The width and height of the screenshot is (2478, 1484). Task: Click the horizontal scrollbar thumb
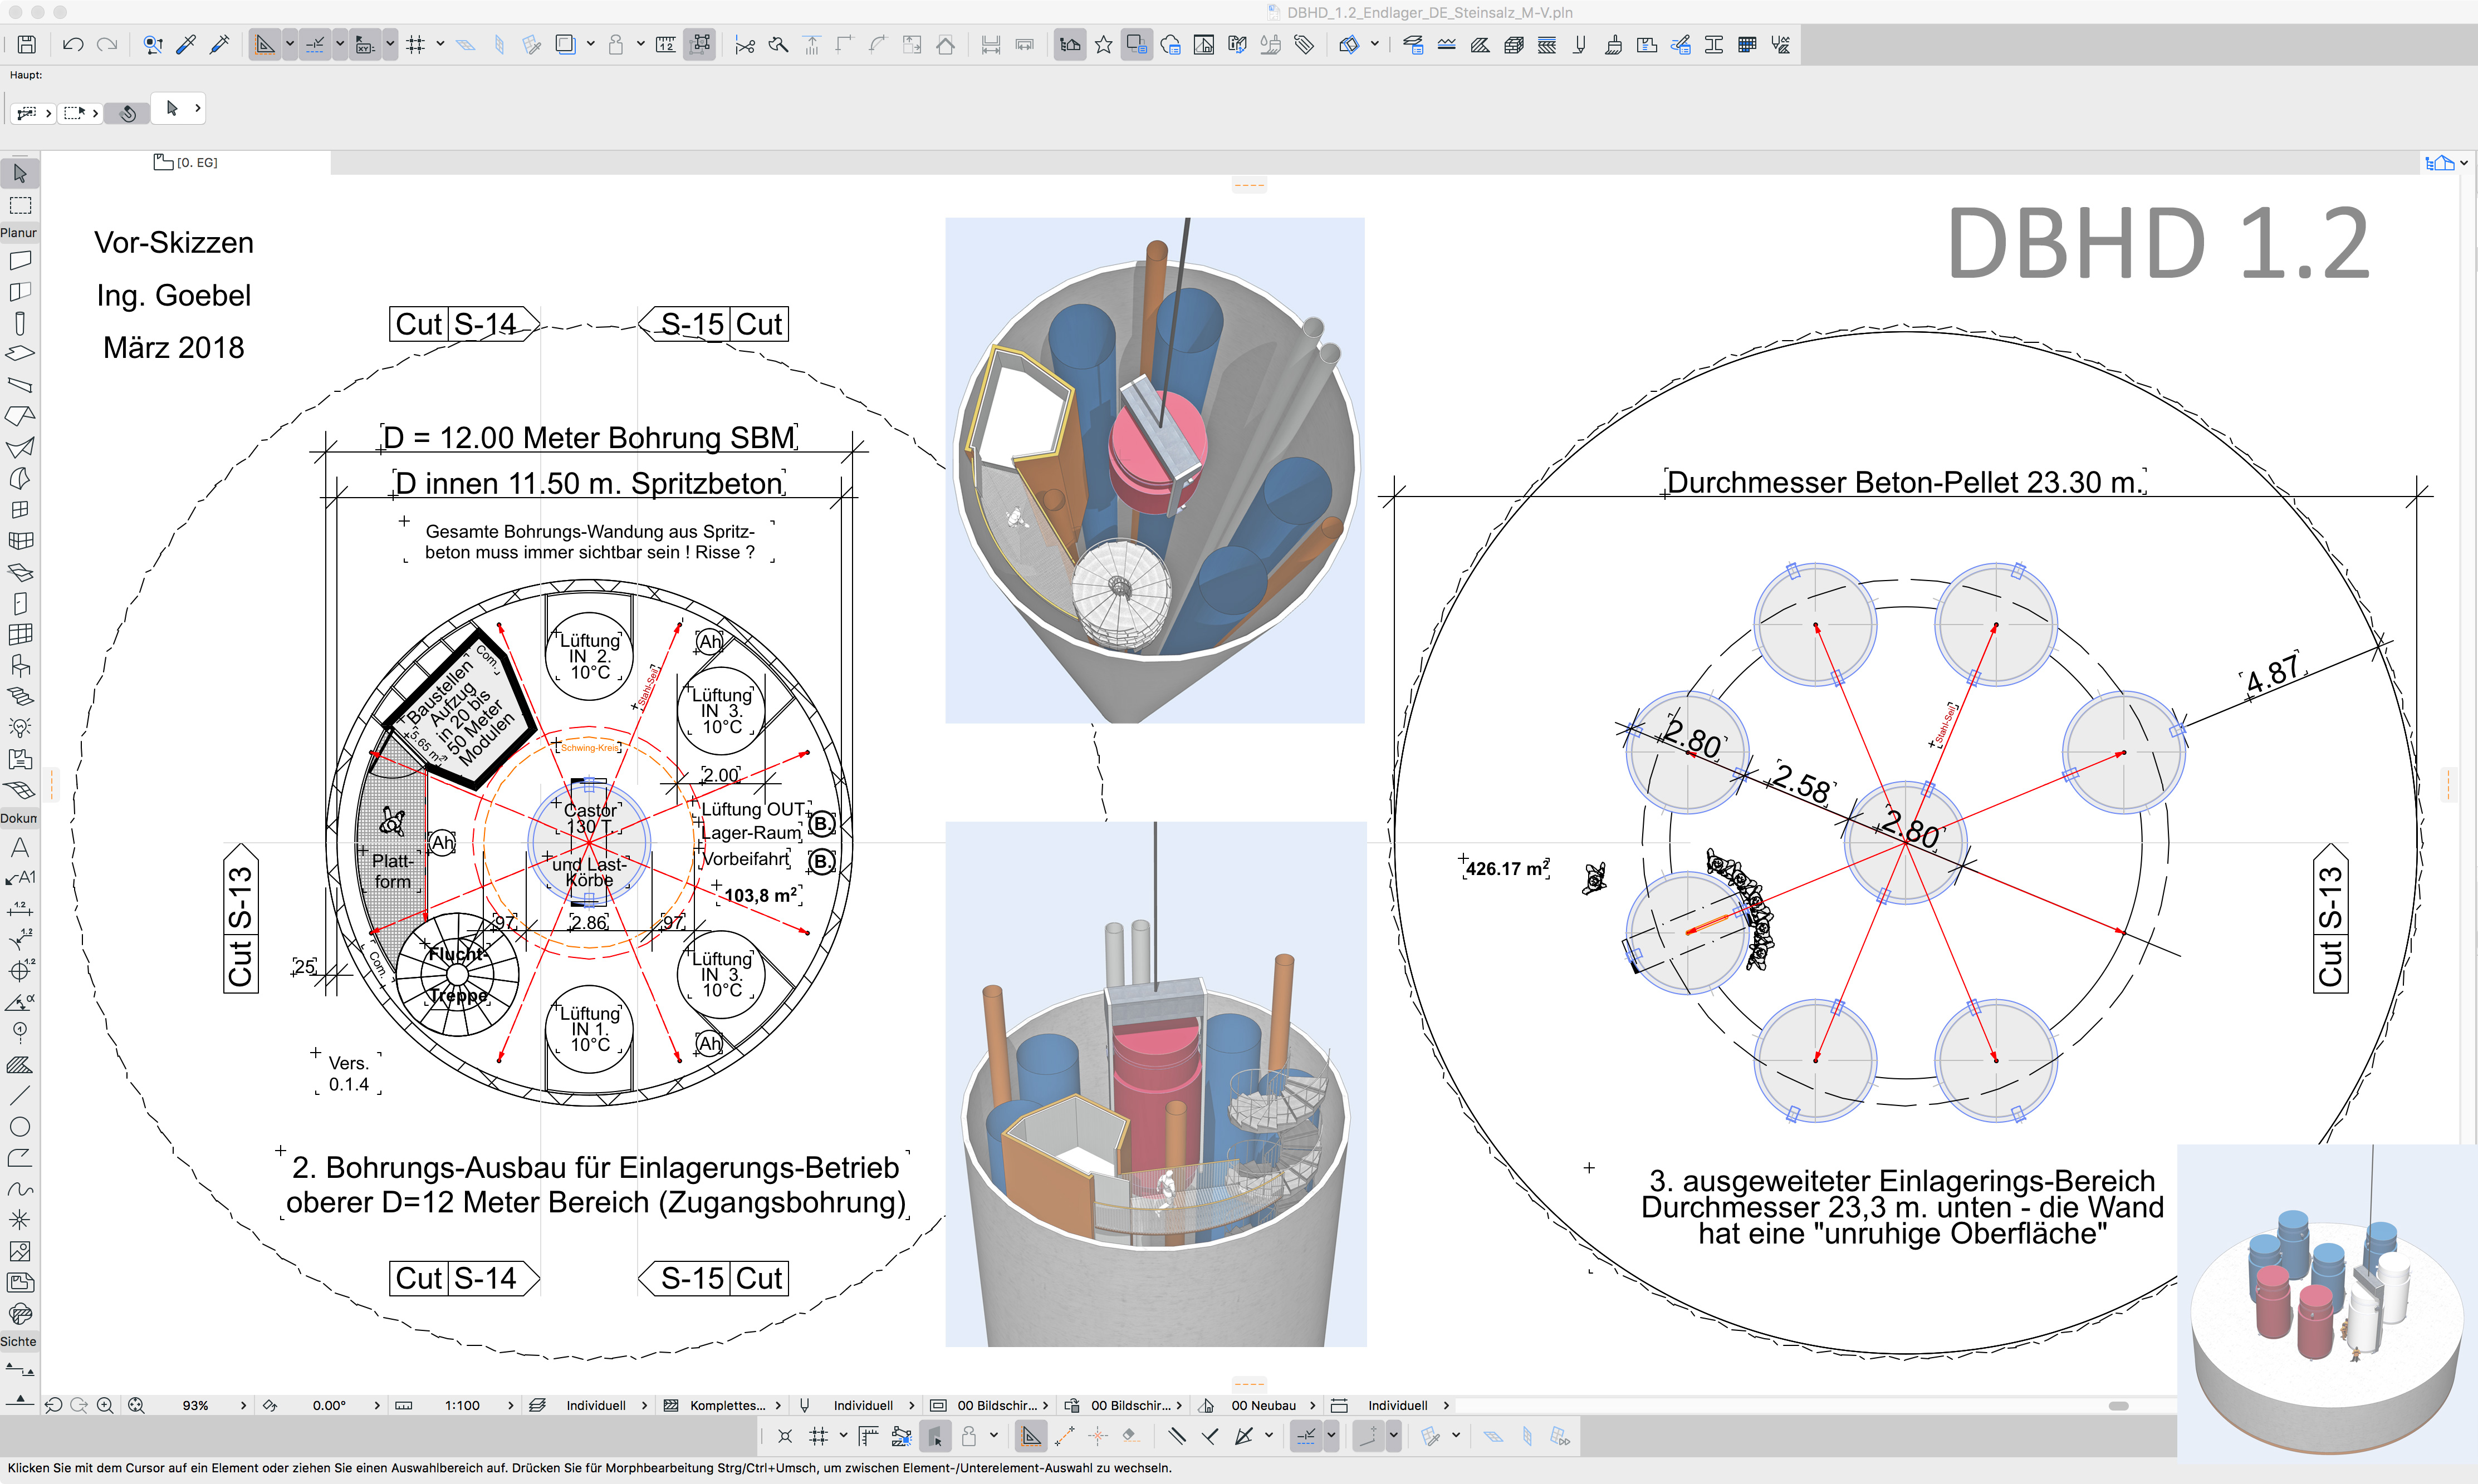click(x=2118, y=1406)
